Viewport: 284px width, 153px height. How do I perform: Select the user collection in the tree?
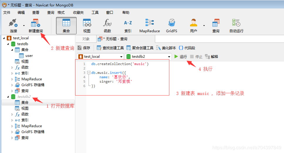(x=29, y=56)
